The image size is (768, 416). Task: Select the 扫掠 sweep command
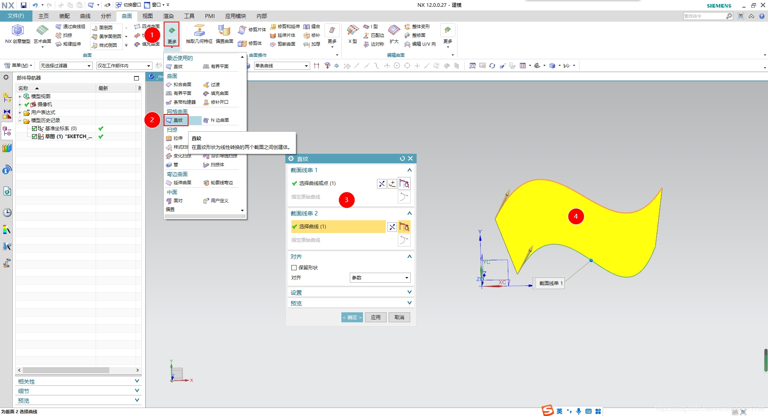point(64,35)
